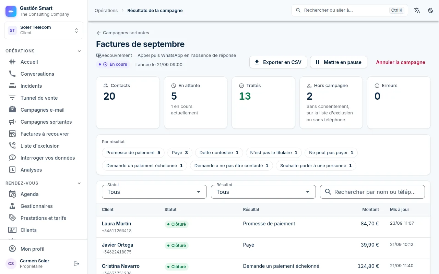Click the Mettre en pause button
Screen dimensions: 439x274
click(x=339, y=62)
